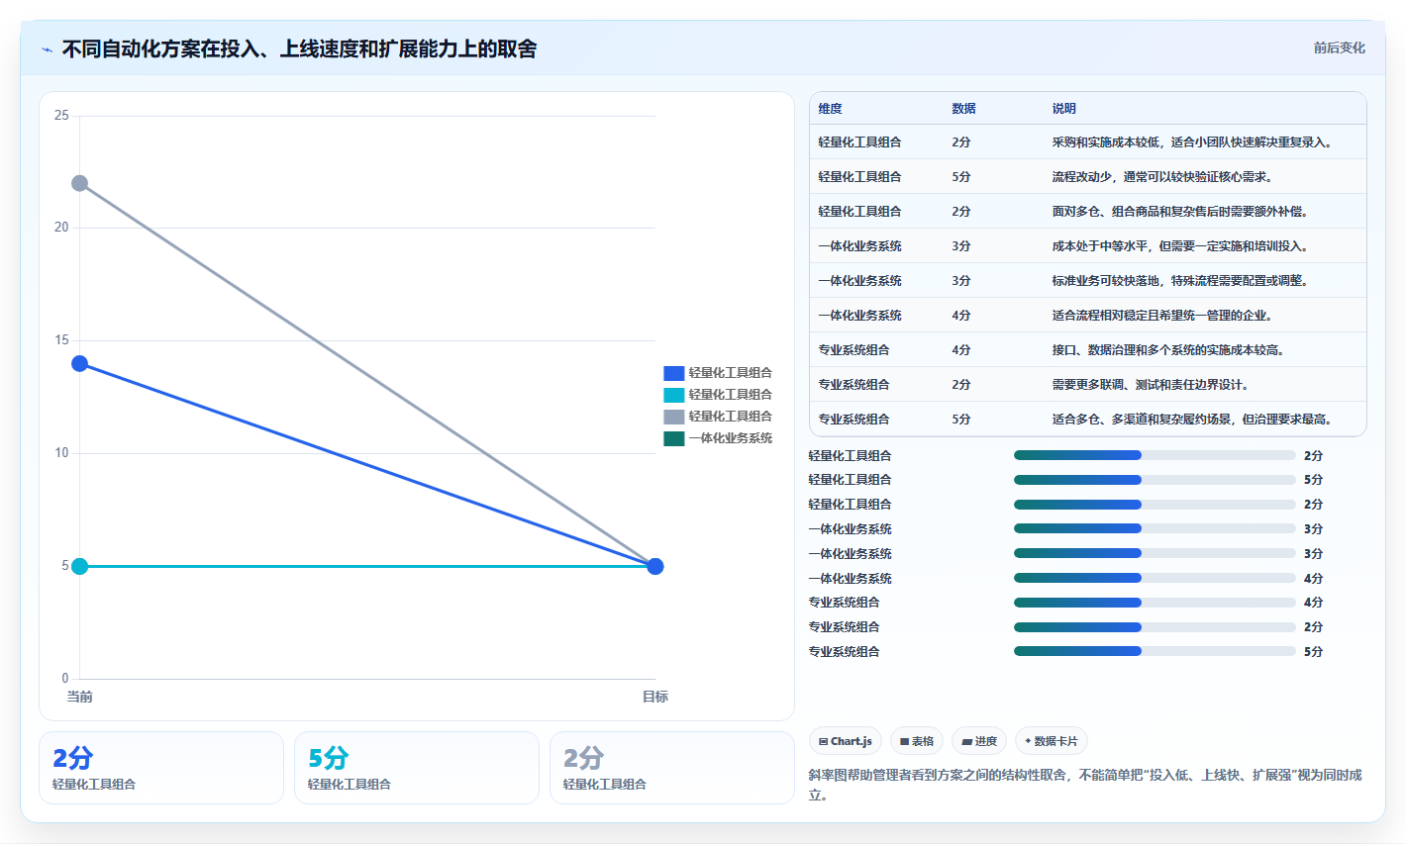Screen dimensions: 1406x844
Task: Click the progress bar for 一体化业务系统 4分
Action: coord(1155,578)
